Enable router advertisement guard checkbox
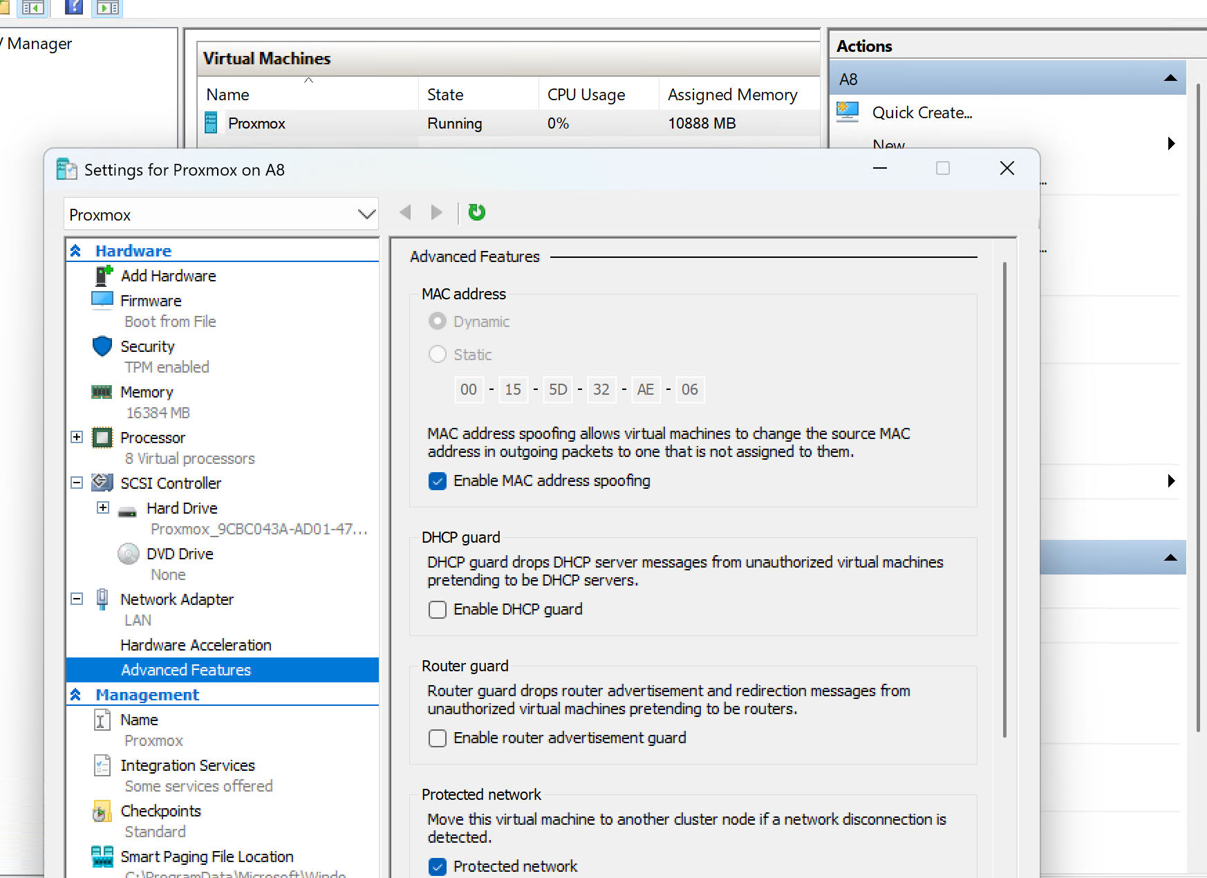The height and width of the screenshot is (878, 1207). click(438, 738)
